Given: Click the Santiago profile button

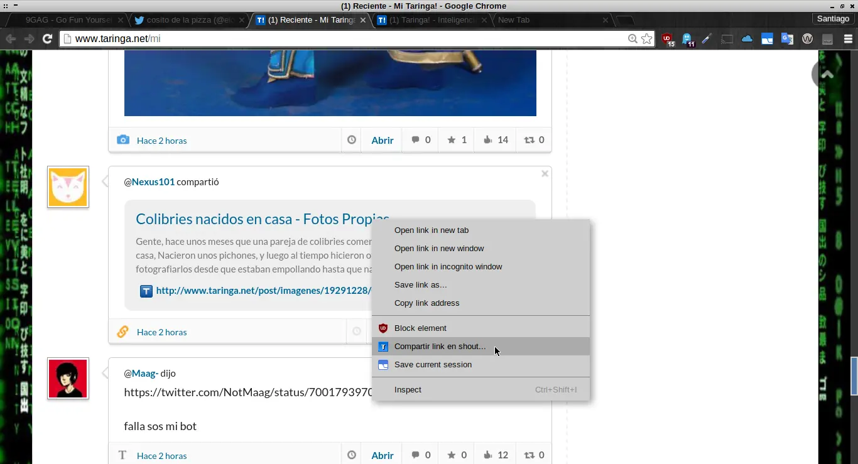Looking at the screenshot, I should point(833,19).
